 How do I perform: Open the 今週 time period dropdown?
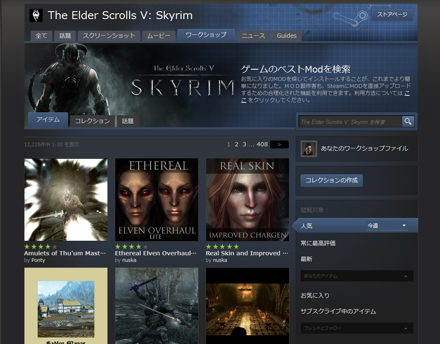point(387,226)
